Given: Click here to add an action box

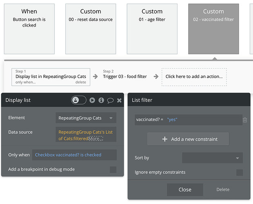Looking at the screenshot, I should pos(194,76).
